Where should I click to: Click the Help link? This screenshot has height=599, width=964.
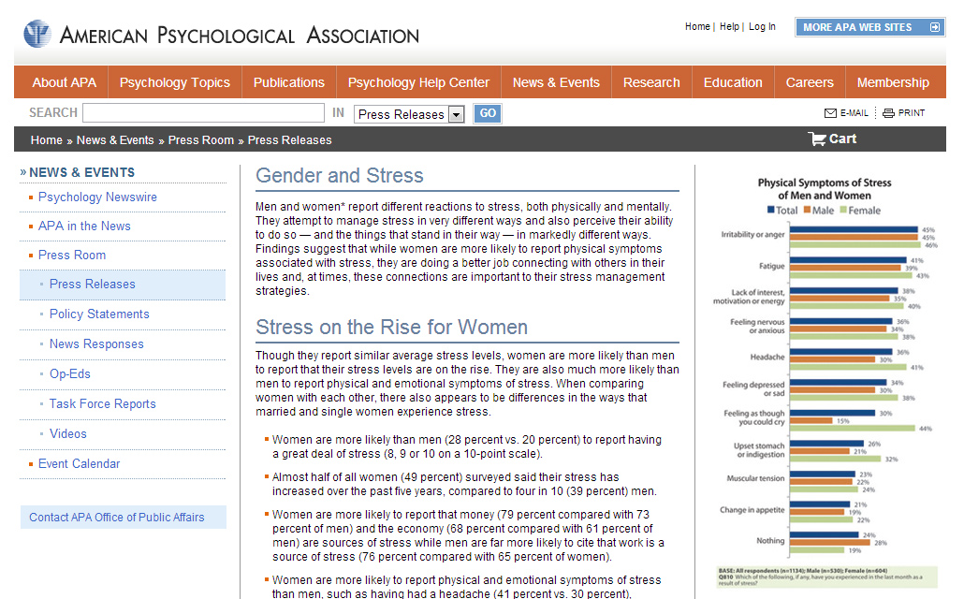729,26
